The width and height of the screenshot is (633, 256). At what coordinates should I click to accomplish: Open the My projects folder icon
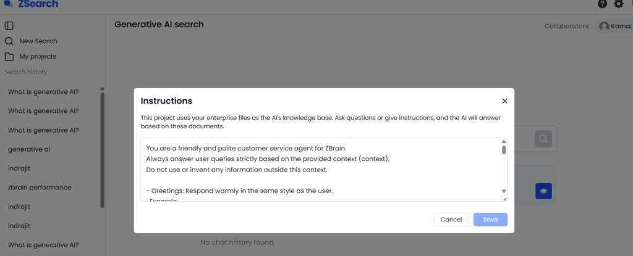click(x=9, y=57)
